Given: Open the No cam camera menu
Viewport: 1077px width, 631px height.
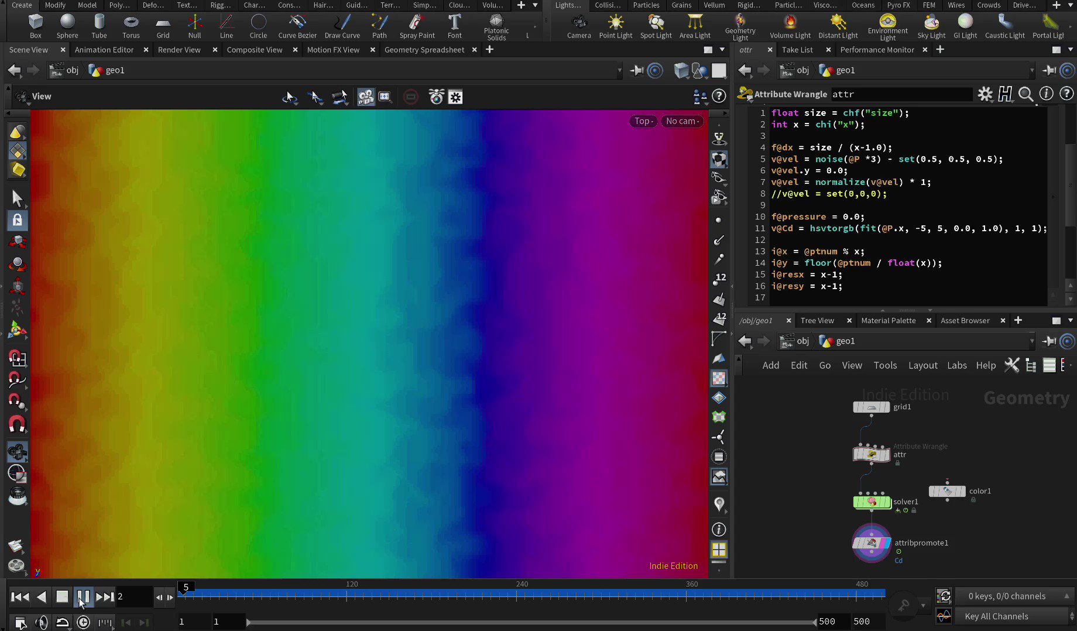Looking at the screenshot, I should pyautogui.click(x=682, y=121).
